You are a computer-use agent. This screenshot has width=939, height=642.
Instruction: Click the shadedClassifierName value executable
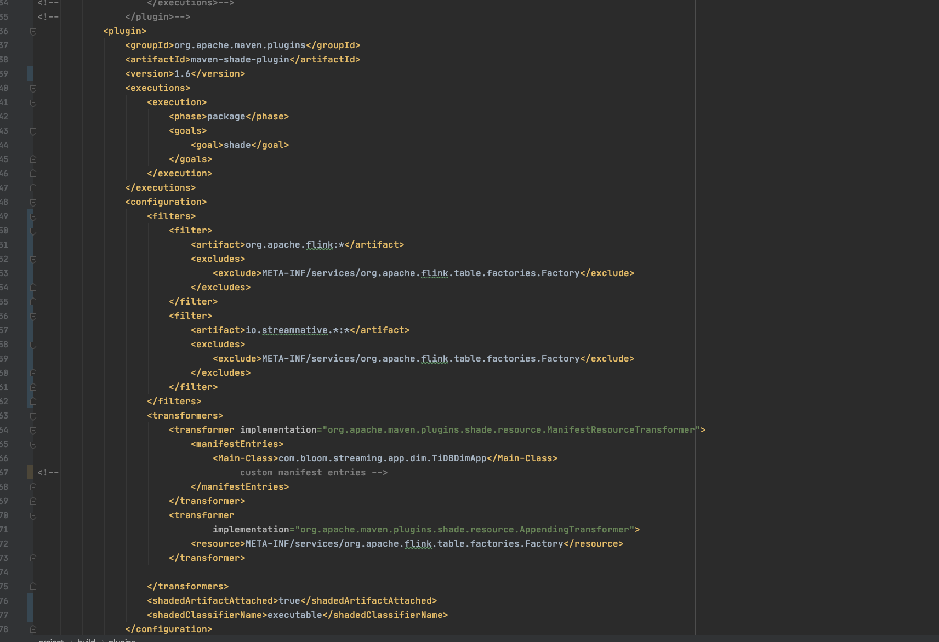point(295,615)
